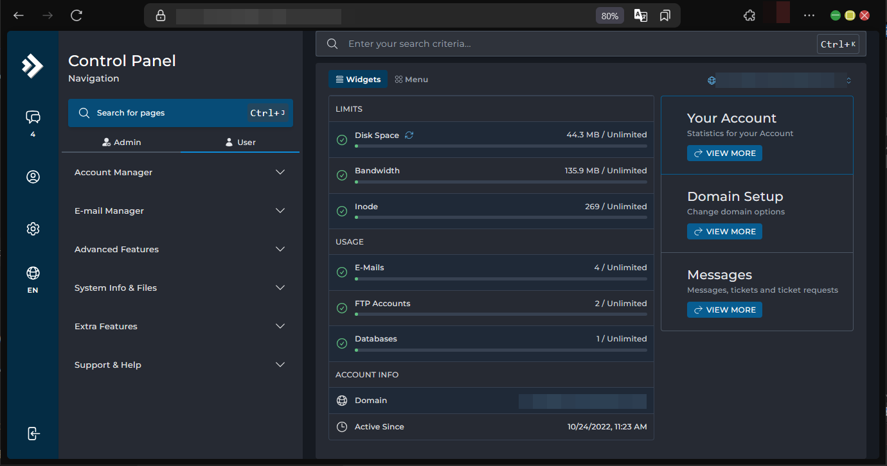
Task: Click the 269 / Unlimited inode value
Action: click(616, 207)
